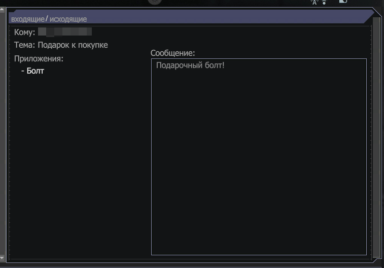Click the left scrollbar up arrow
The image size is (384, 268).
(2, 10)
